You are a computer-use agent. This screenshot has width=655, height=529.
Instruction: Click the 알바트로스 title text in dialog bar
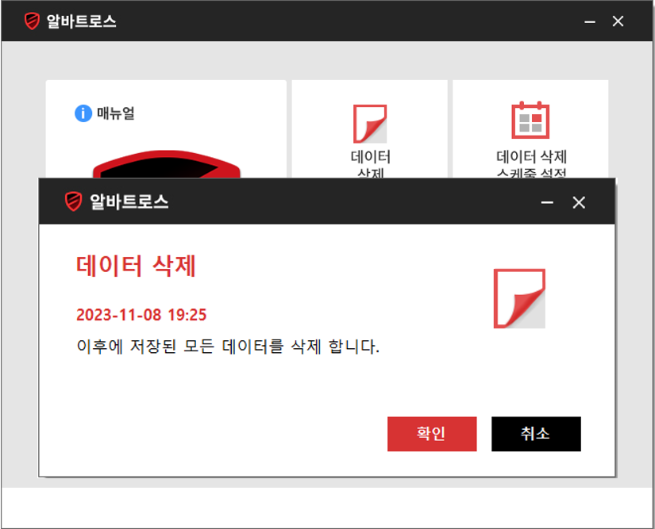click(x=128, y=202)
